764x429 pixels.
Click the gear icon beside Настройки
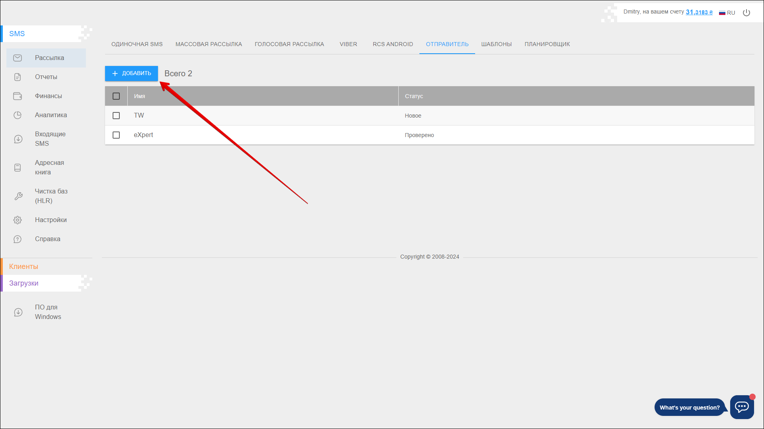18,220
